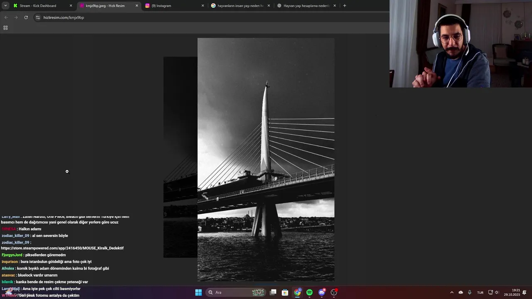Close the kmjx9bp.jpeg tab

coord(137,6)
